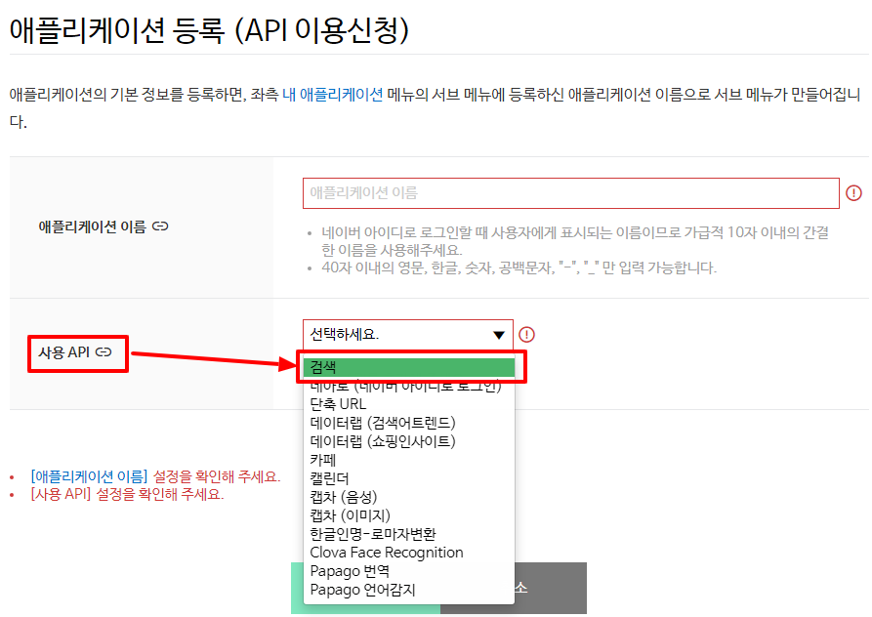Click the error icon beside application name field
Screen dimensions: 872x617
853,193
